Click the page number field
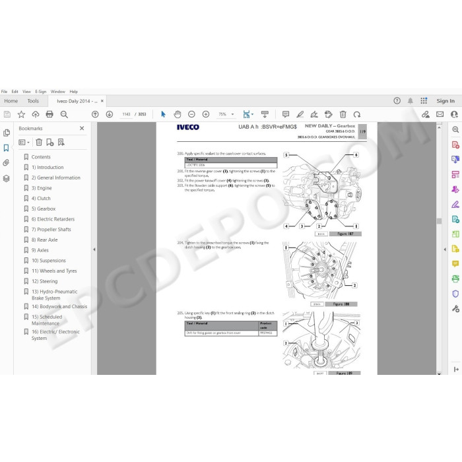Image resolution: width=462 pixels, height=462 pixels. tap(127, 114)
